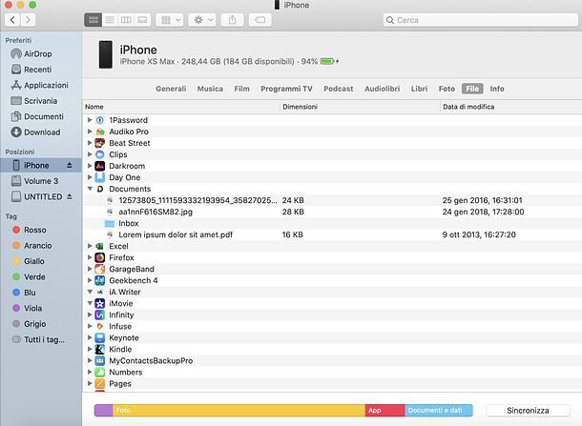Go back with the left arrow button
This screenshot has height=426, width=582.
12,20
